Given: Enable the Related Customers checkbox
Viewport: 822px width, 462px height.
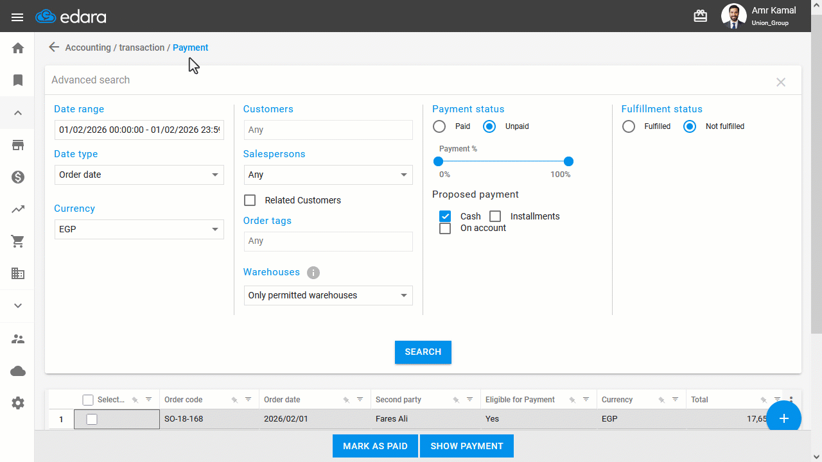Looking at the screenshot, I should click(250, 200).
